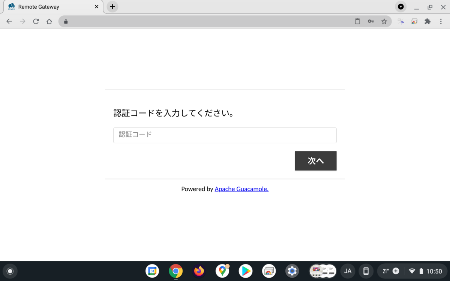This screenshot has height=281, width=450.
Task: Go back to previous page
Action: coord(9,21)
